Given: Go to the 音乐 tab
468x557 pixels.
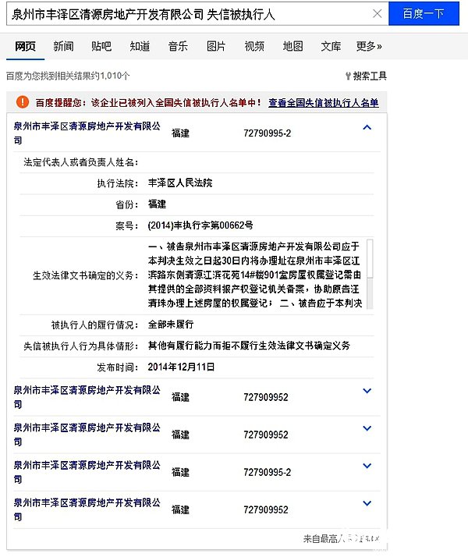Looking at the screenshot, I should (178, 46).
